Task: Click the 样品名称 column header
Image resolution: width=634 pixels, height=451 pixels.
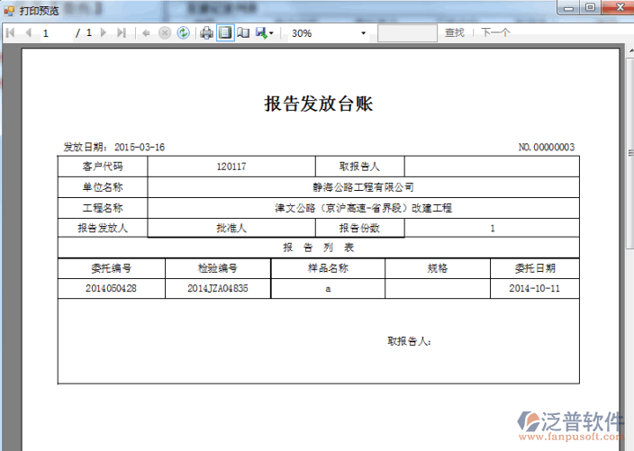Action: (328, 268)
